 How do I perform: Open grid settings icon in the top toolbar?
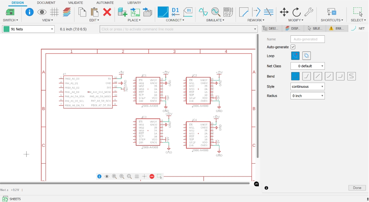click(54, 12)
